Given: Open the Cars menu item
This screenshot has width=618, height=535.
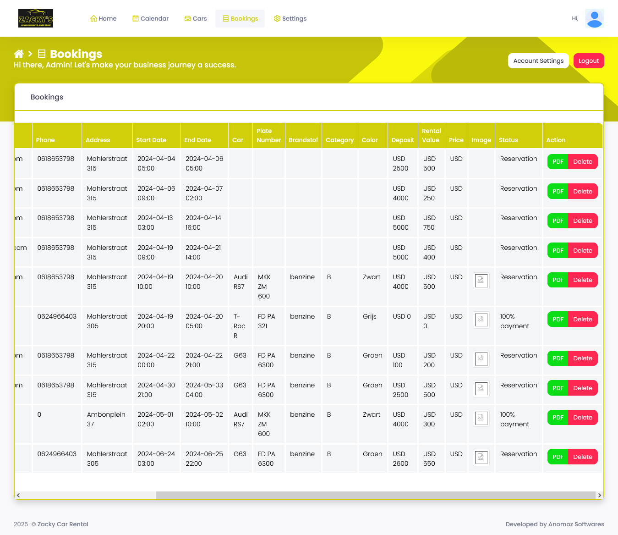Looking at the screenshot, I should click(196, 19).
